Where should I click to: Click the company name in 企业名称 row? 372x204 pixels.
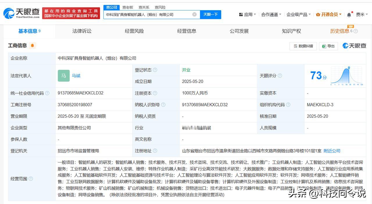click(97, 58)
